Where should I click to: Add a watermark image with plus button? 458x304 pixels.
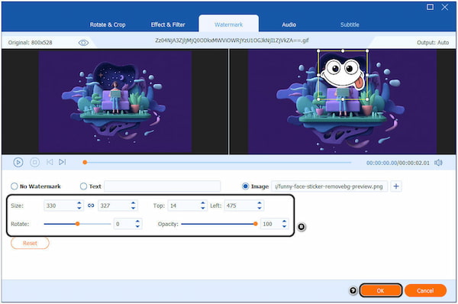396,186
